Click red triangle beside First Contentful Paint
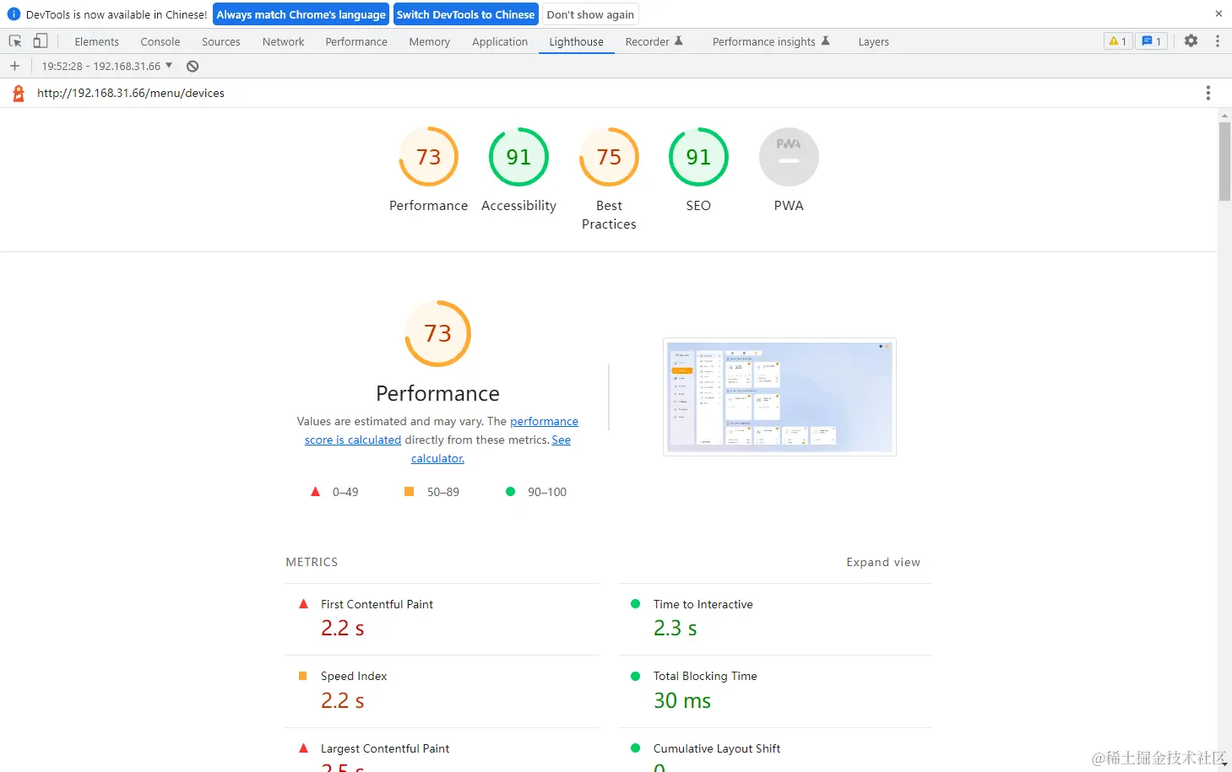The width and height of the screenshot is (1232, 772). coord(303,604)
